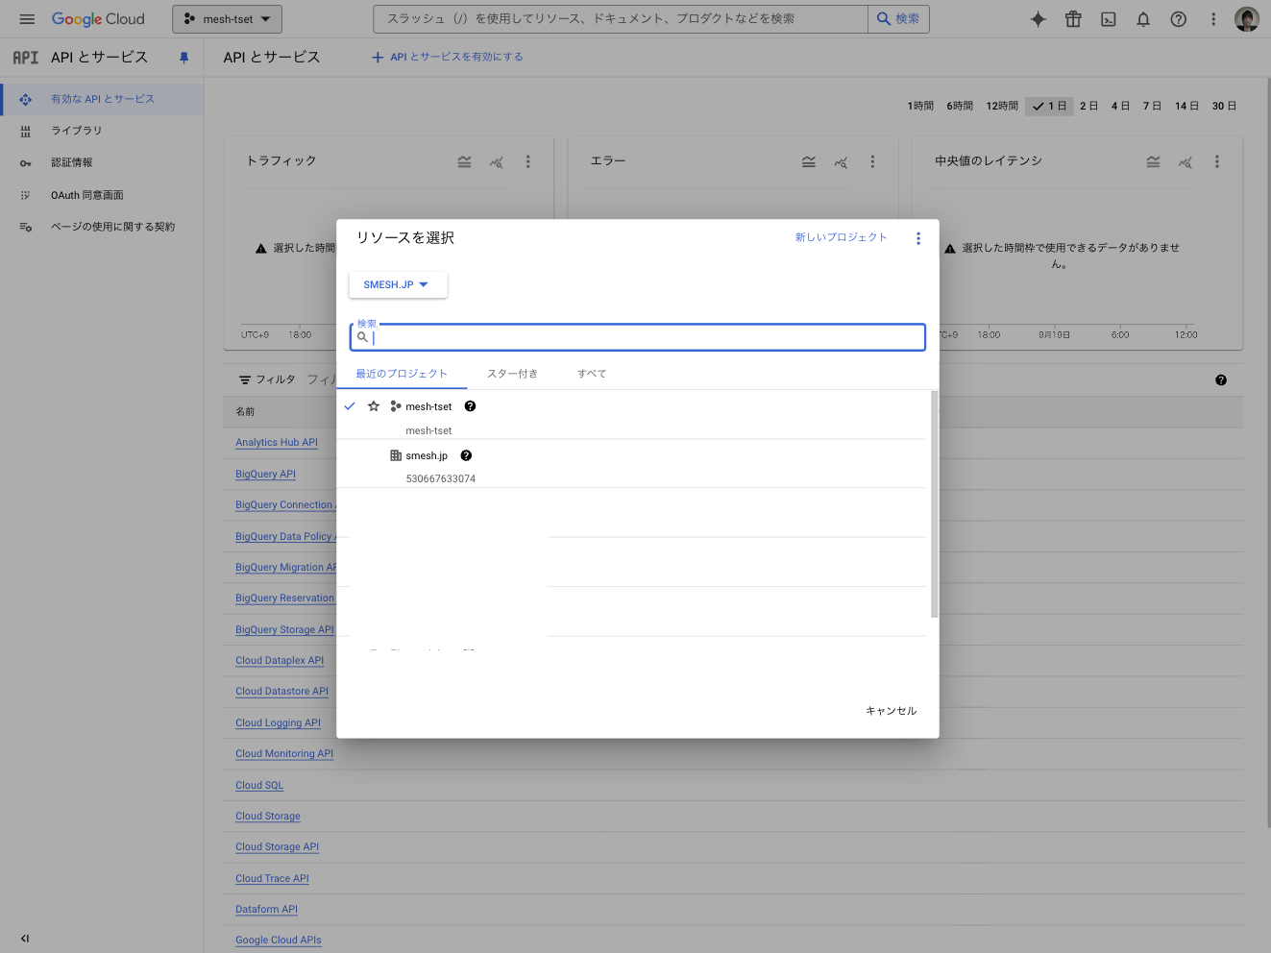Select the 7 日 time range

(1152, 107)
